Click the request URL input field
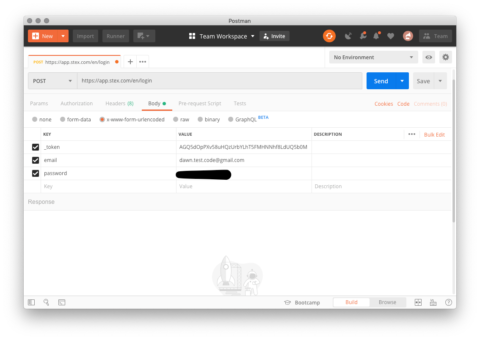 coord(220,81)
